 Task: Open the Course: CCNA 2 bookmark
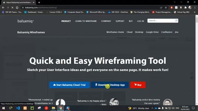click(x=54, y=12)
